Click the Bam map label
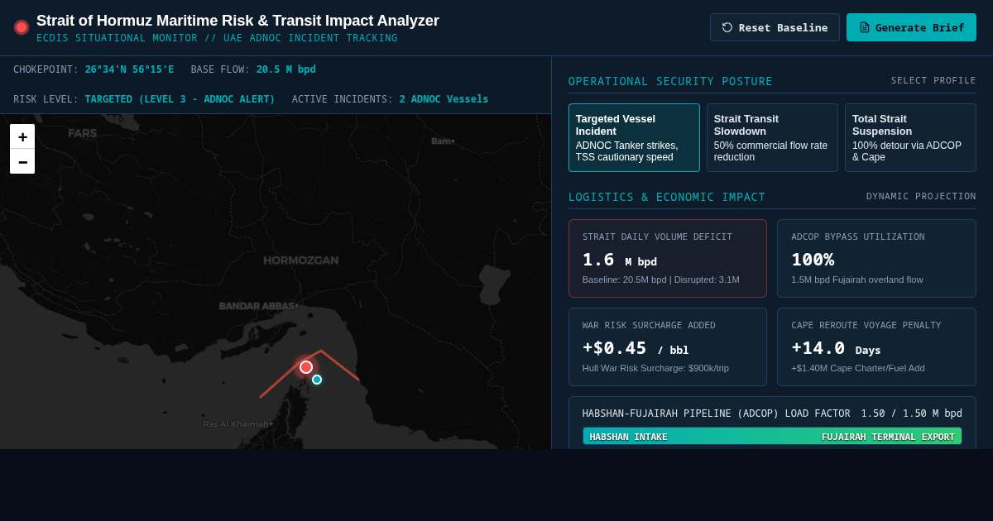The width and height of the screenshot is (993, 521). (443, 141)
